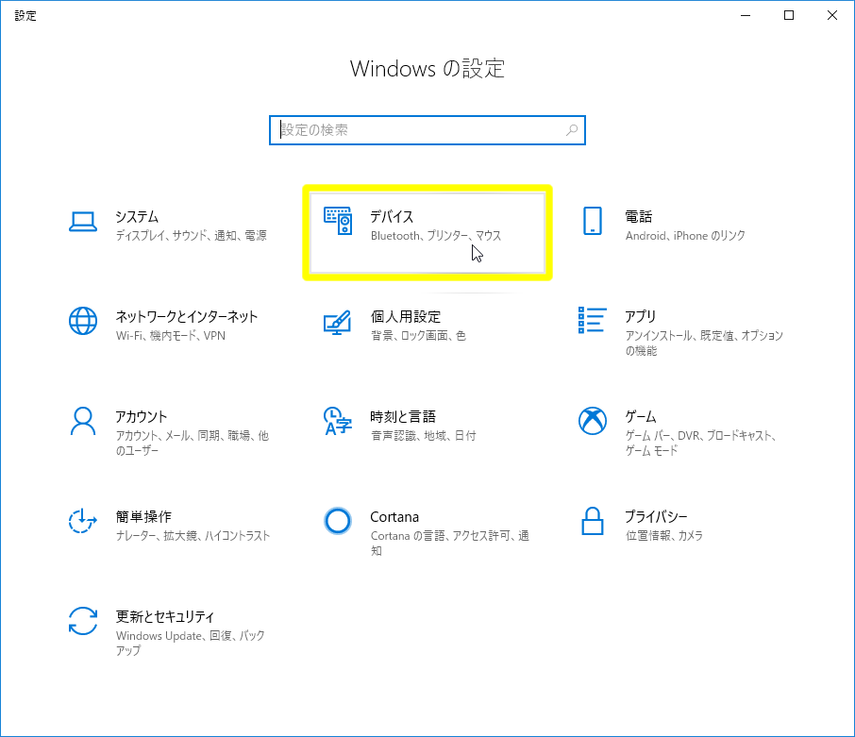
Task: Click the システム laptop icon
Action: [83, 222]
